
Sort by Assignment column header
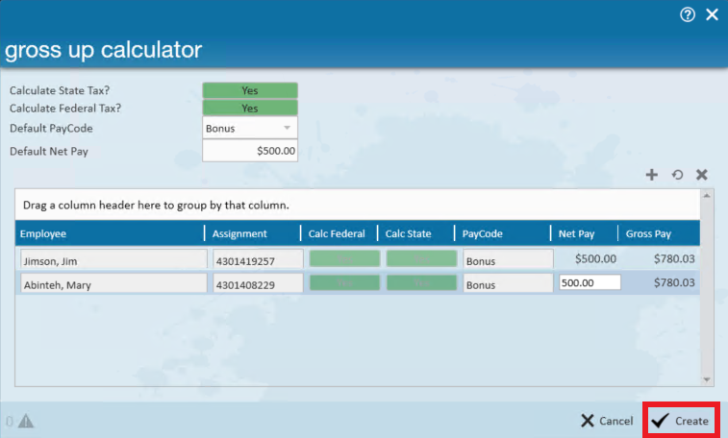pyautogui.click(x=253, y=233)
